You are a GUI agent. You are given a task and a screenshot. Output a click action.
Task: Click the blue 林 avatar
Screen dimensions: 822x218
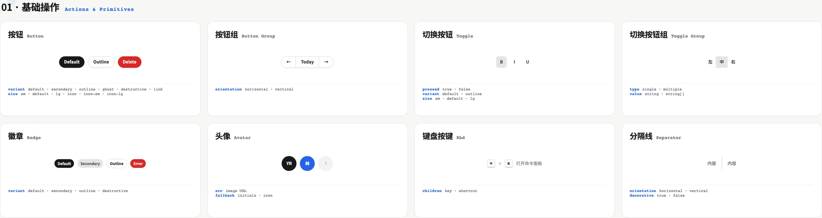click(x=307, y=164)
